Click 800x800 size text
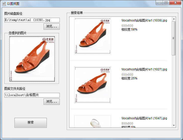 pyautogui.click(x=127, y=123)
